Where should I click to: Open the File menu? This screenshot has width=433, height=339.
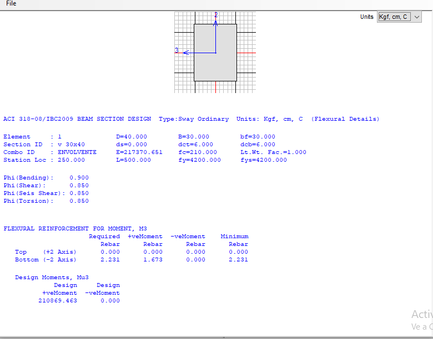11,4
